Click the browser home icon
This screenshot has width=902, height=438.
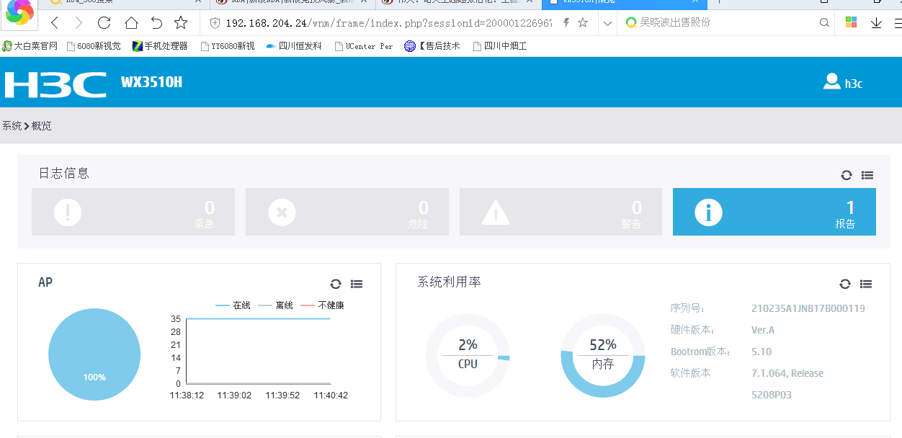pyautogui.click(x=130, y=23)
